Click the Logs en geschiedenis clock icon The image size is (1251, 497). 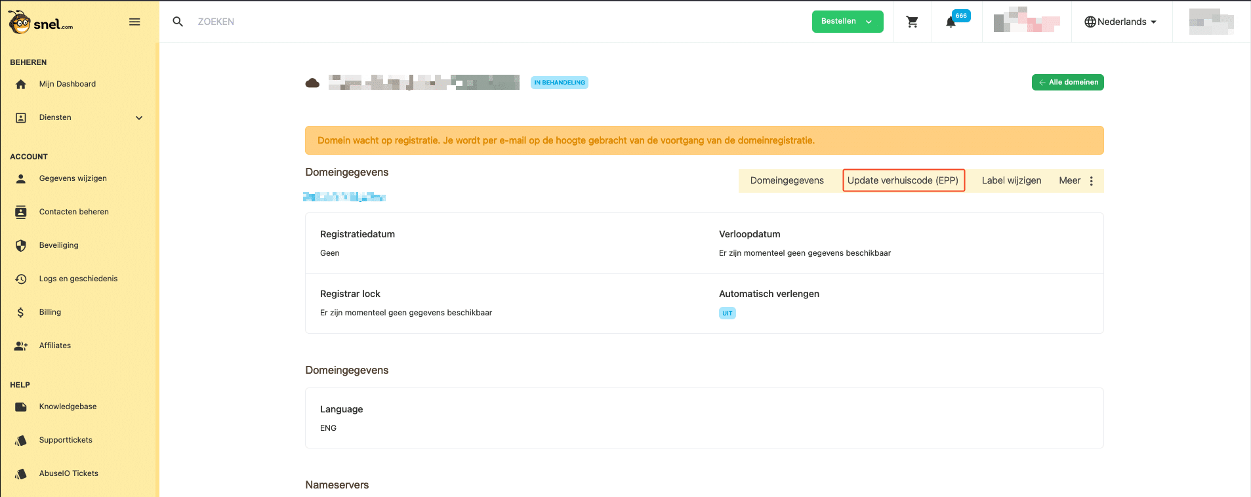click(21, 279)
